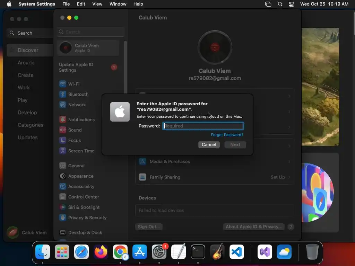Open About Apple ID & Privacy...

[x=253, y=227]
